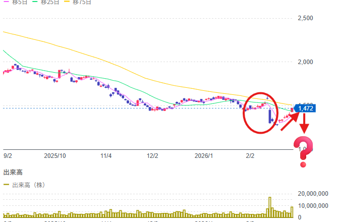Click the blue 1,472 current price tag
This screenshot has width=337, height=222.
pos(306,108)
